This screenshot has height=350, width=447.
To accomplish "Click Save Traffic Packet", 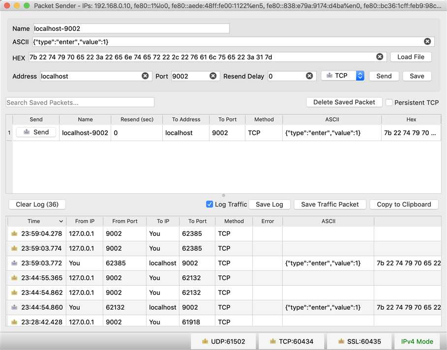I will (x=330, y=204).
